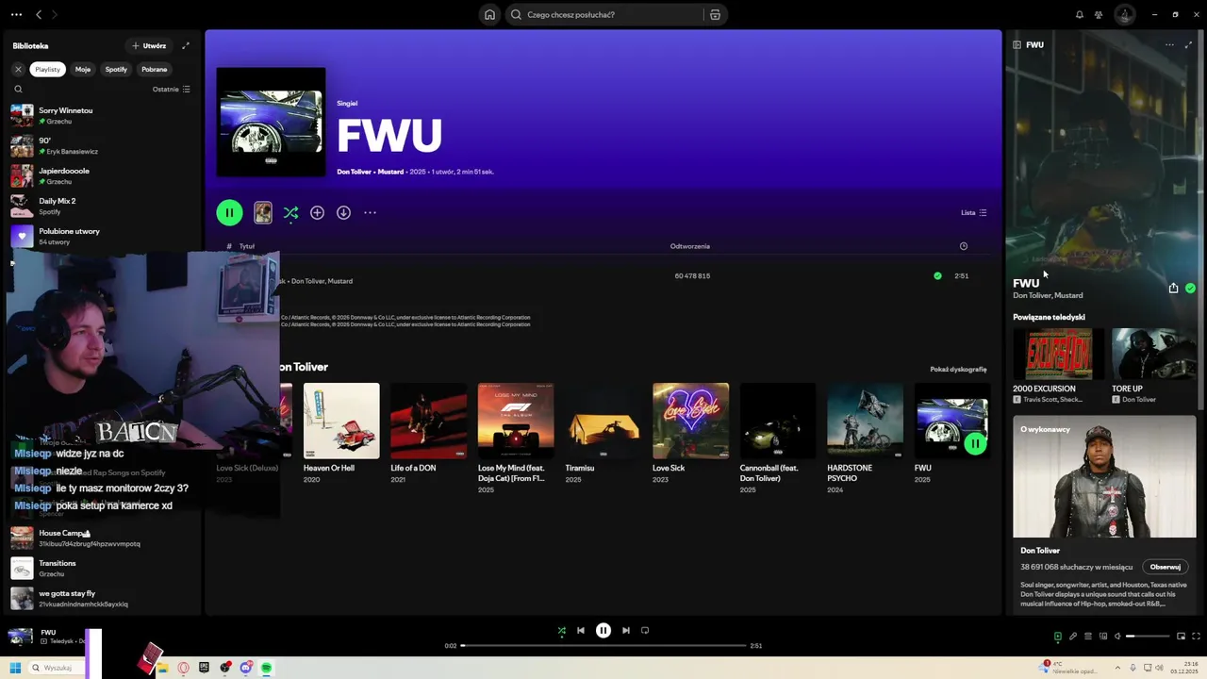Select the Spotify filter chip

coord(116,69)
